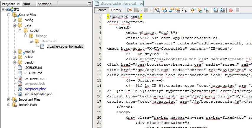Toggle bookmark on current line
Viewport: 252px width, 128px height.
pyautogui.click(x=207, y=10)
